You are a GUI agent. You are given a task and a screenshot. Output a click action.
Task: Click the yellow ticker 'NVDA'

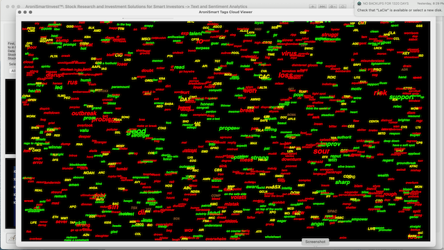(93, 188)
